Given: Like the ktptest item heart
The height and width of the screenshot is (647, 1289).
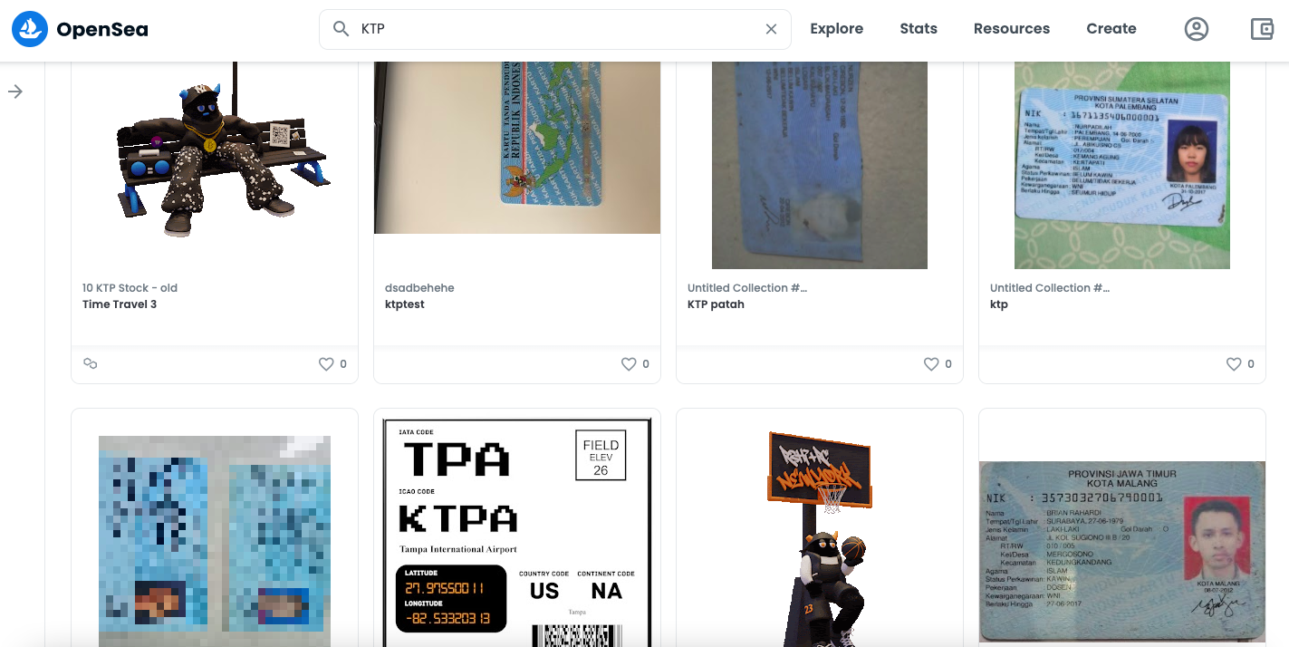Looking at the screenshot, I should point(629,364).
